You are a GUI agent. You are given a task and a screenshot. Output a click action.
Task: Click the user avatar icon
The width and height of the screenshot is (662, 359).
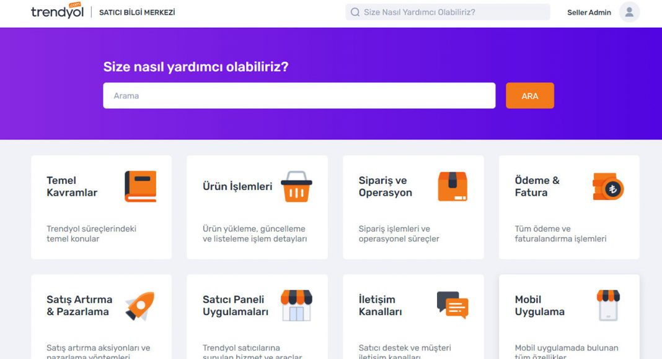pyautogui.click(x=629, y=12)
